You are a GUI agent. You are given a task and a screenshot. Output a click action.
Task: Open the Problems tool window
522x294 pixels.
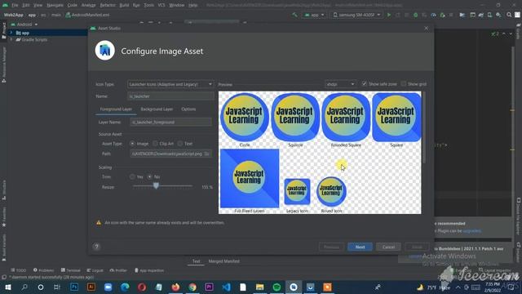pyautogui.click(x=43, y=270)
